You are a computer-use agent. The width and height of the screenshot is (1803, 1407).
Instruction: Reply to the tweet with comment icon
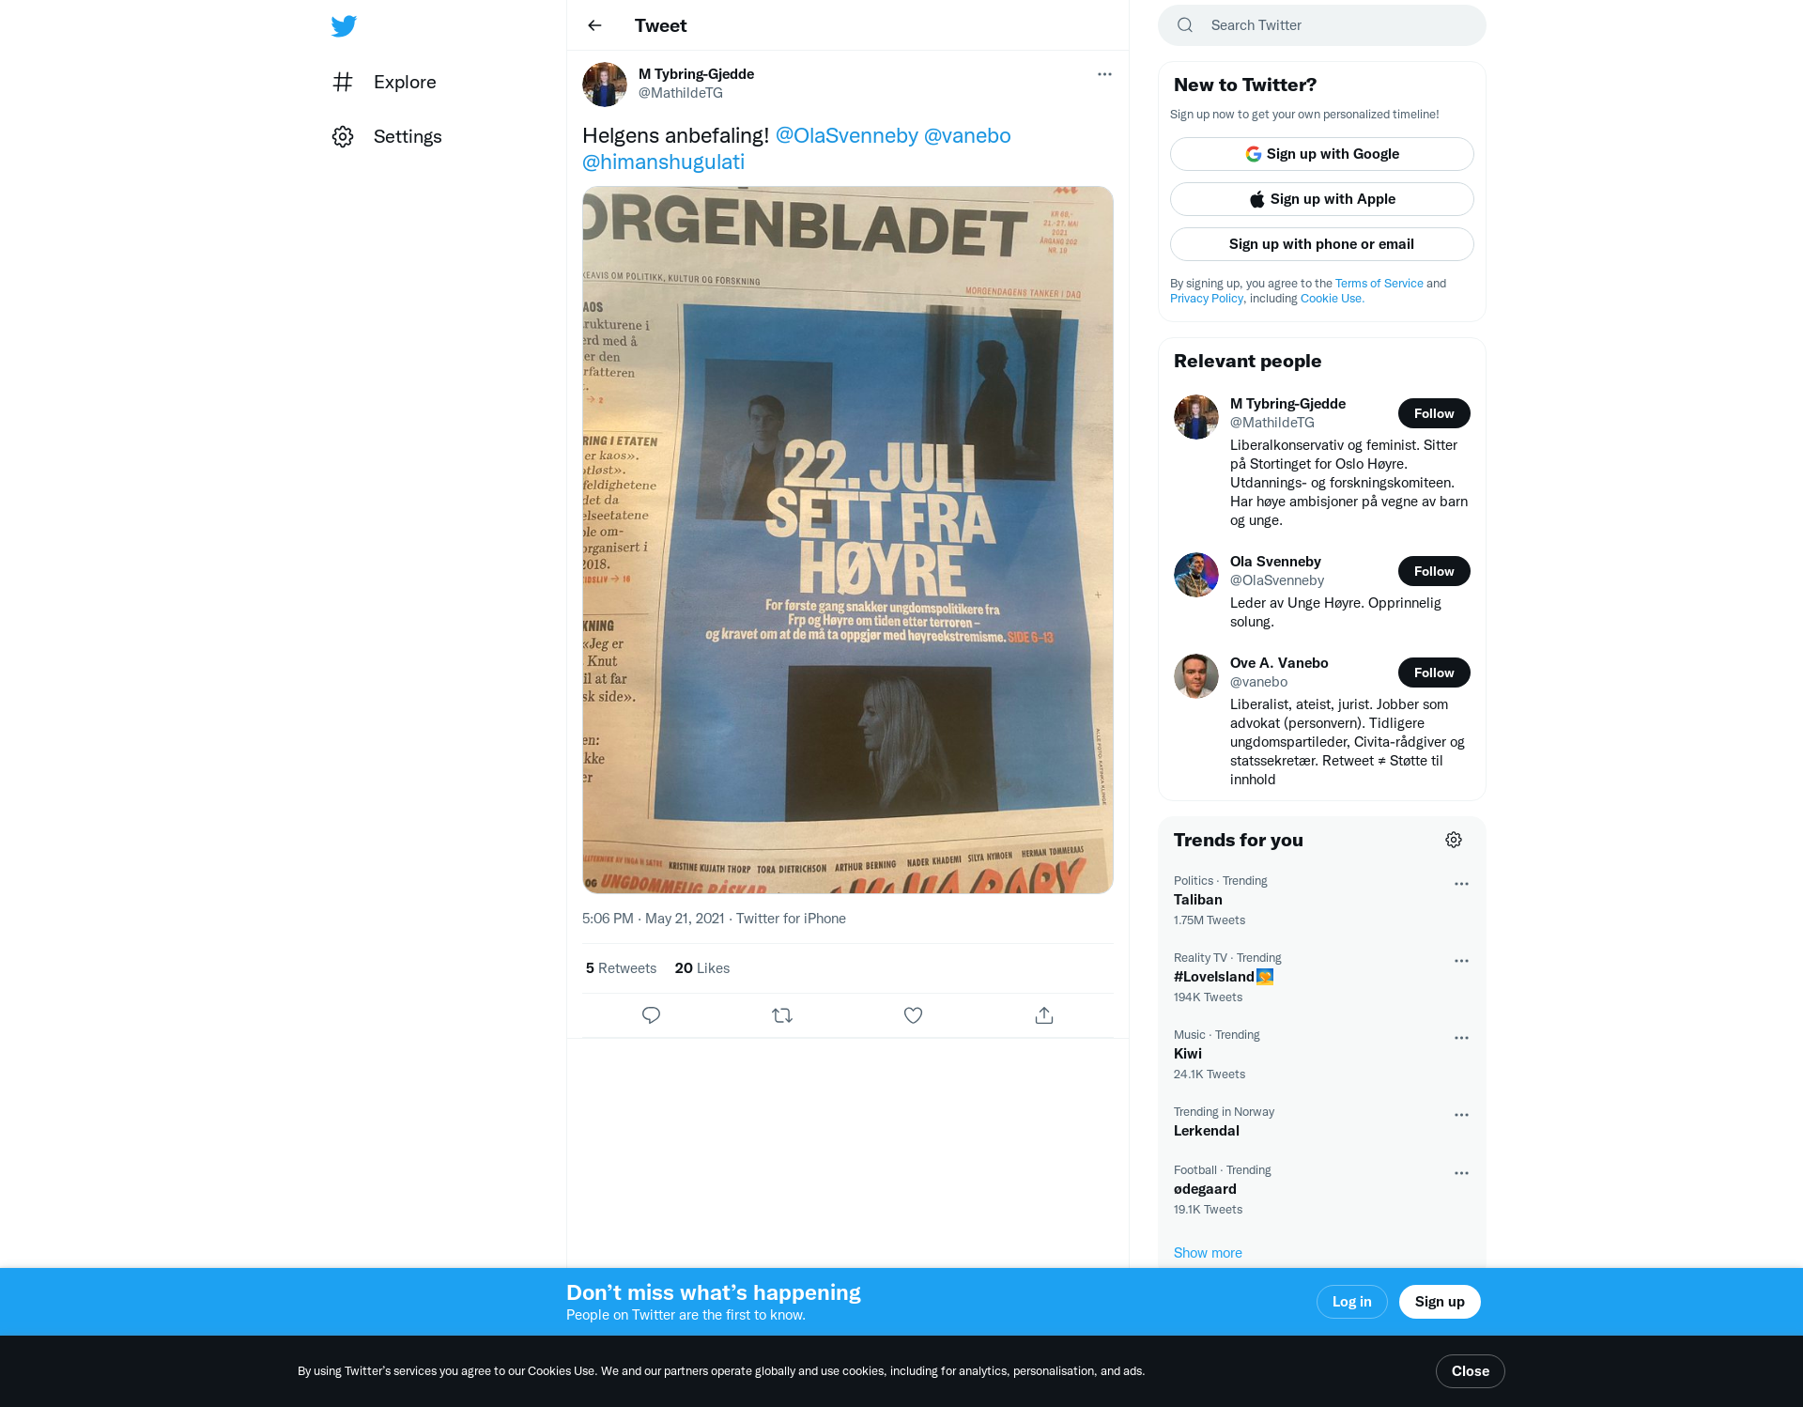651,1015
